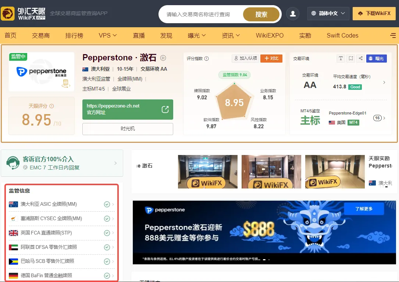Play the video icon beside Pepperstone title
The height and width of the screenshot is (282, 399).
[x=163, y=58]
